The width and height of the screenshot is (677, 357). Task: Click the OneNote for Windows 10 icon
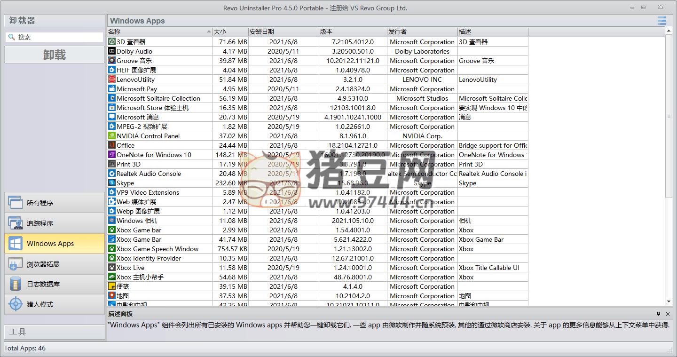(112, 155)
